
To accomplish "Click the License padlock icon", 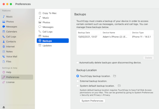I will tap(4, 82).
